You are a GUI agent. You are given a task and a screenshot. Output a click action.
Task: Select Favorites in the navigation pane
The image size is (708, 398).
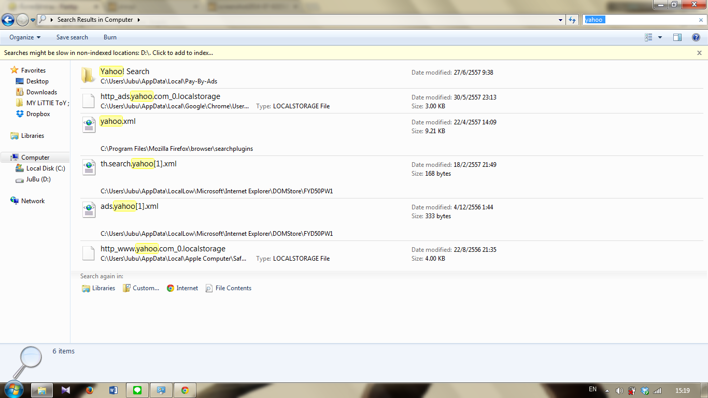[33, 70]
